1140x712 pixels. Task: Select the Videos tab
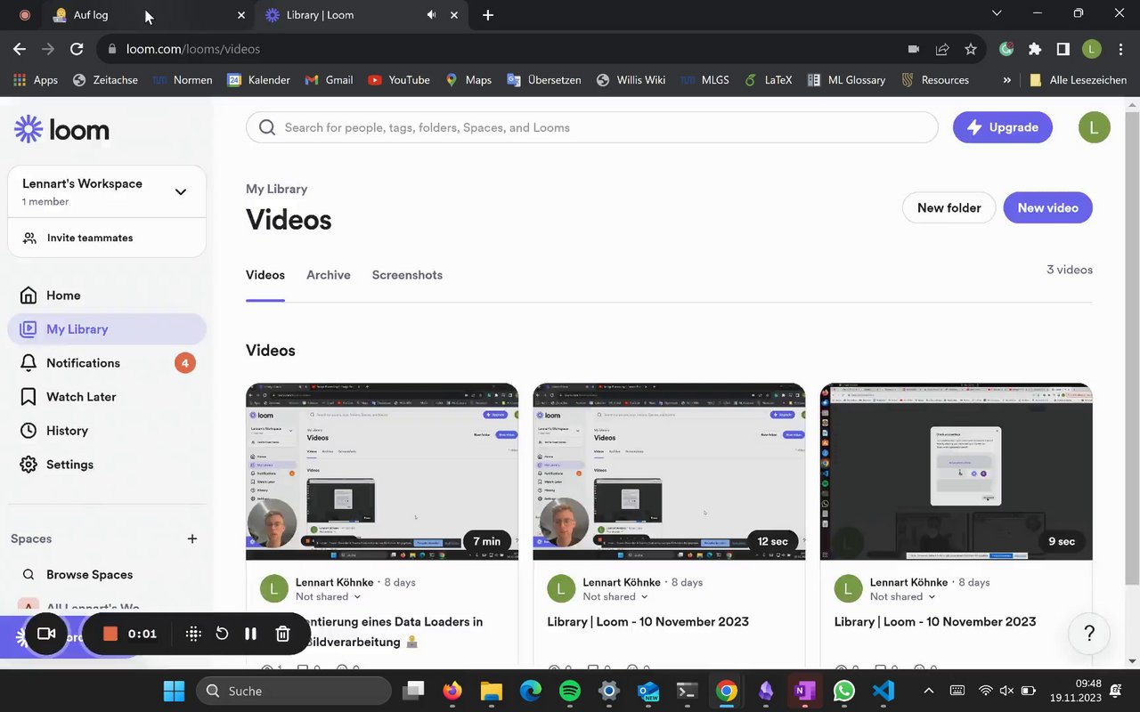click(265, 275)
